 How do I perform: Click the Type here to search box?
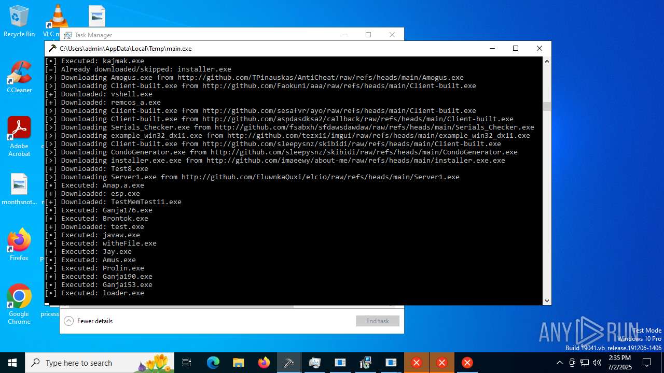pyautogui.click(x=100, y=363)
